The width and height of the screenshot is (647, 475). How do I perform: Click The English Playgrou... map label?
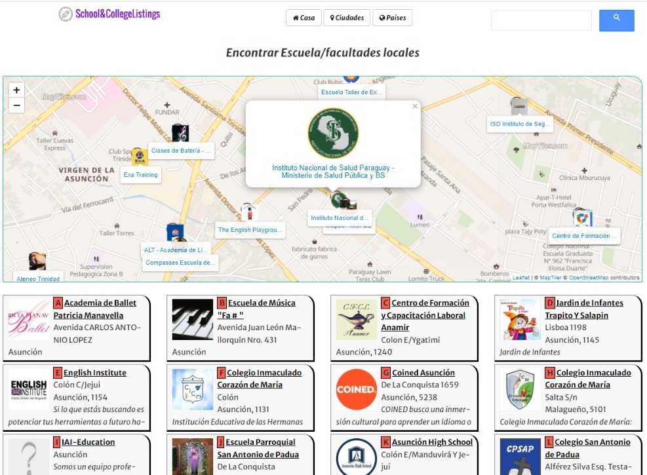click(x=250, y=230)
